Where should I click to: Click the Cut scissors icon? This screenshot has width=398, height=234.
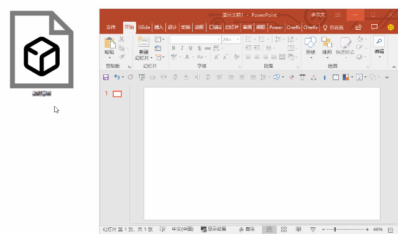tap(122, 39)
